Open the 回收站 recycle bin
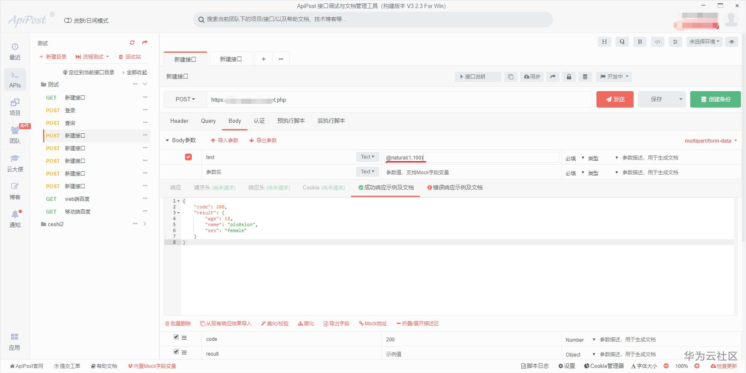746x373 pixels. click(x=130, y=57)
